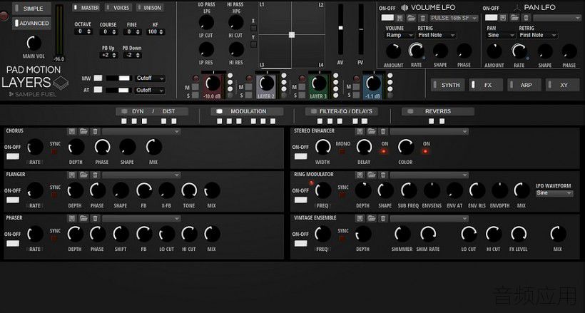Click the MAIN VOL knob
The image size is (585, 313).
pos(34,43)
